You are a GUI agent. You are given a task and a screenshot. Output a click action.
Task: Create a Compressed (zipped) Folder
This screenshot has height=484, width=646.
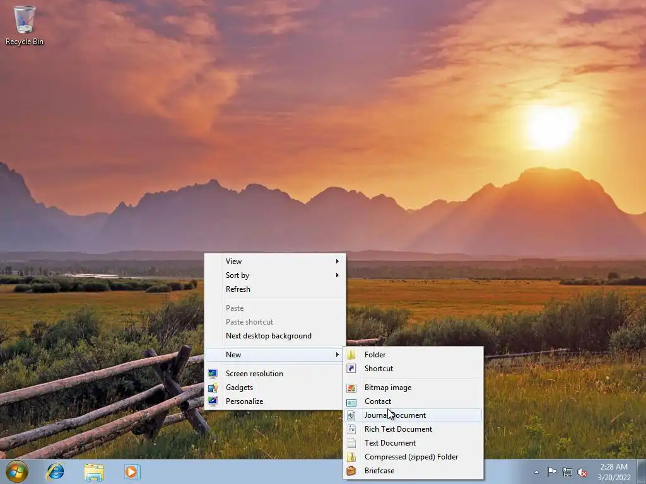[413, 457]
